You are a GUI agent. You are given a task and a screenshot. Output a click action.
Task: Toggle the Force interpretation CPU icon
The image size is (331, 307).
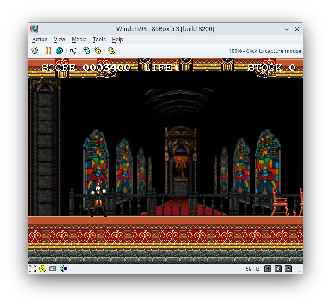pos(35,51)
